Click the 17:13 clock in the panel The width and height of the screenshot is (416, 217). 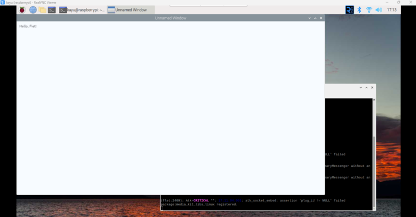coord(392,10)
